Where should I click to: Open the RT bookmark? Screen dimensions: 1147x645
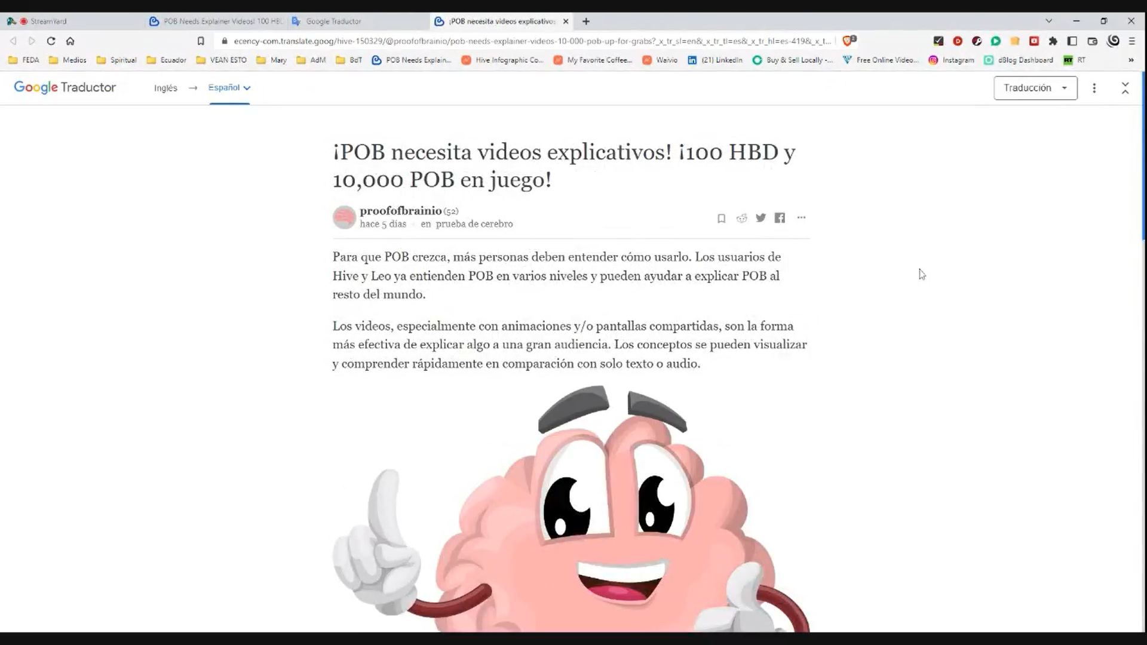(x=1075, y=60)
